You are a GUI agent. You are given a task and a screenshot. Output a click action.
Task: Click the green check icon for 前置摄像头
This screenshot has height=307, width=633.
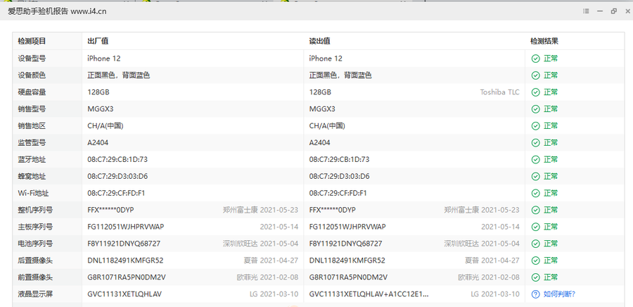[535, 277]
